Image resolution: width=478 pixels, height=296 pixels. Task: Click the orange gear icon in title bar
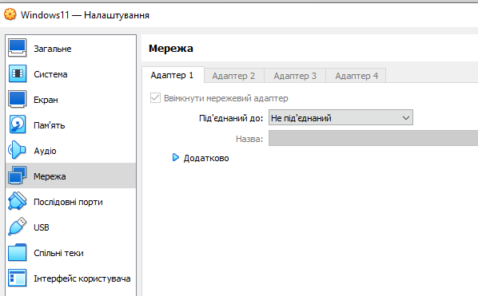pyautogui.click(x=10, y=14)
